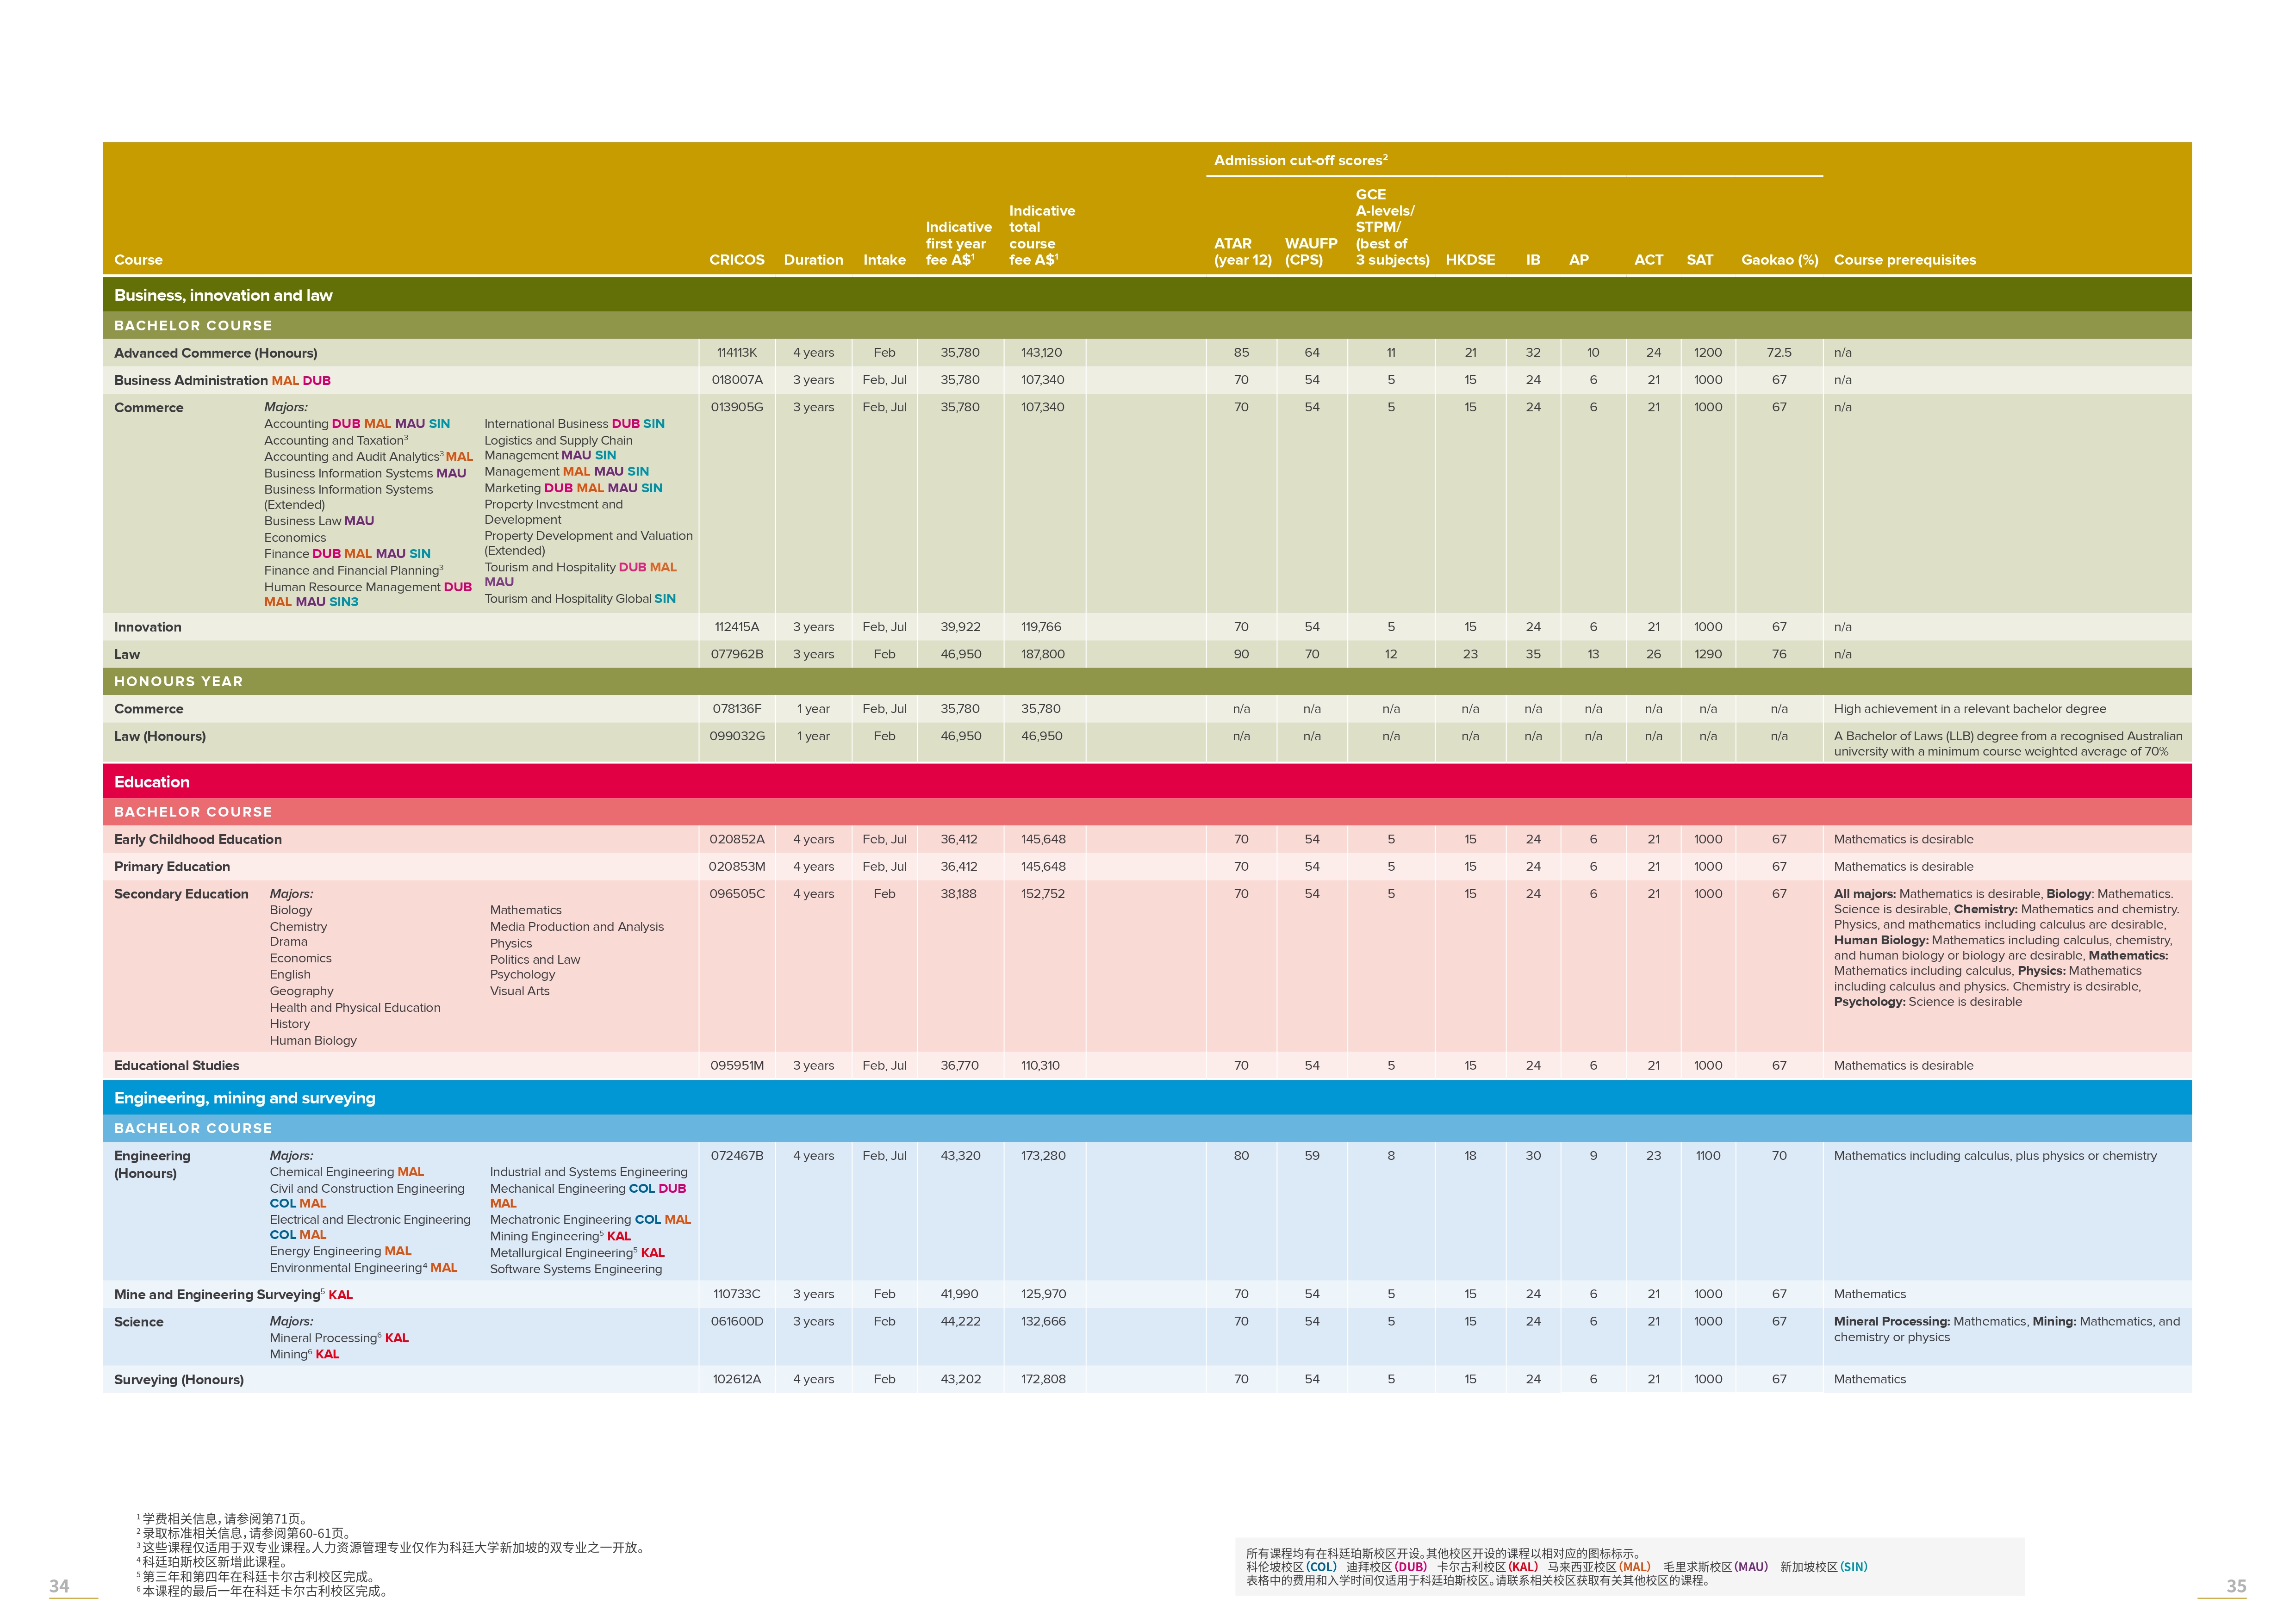Click the Admission cut-off scores heading
The height and width of the screenshot is (1623, 2296).
tap(1300, 160)
